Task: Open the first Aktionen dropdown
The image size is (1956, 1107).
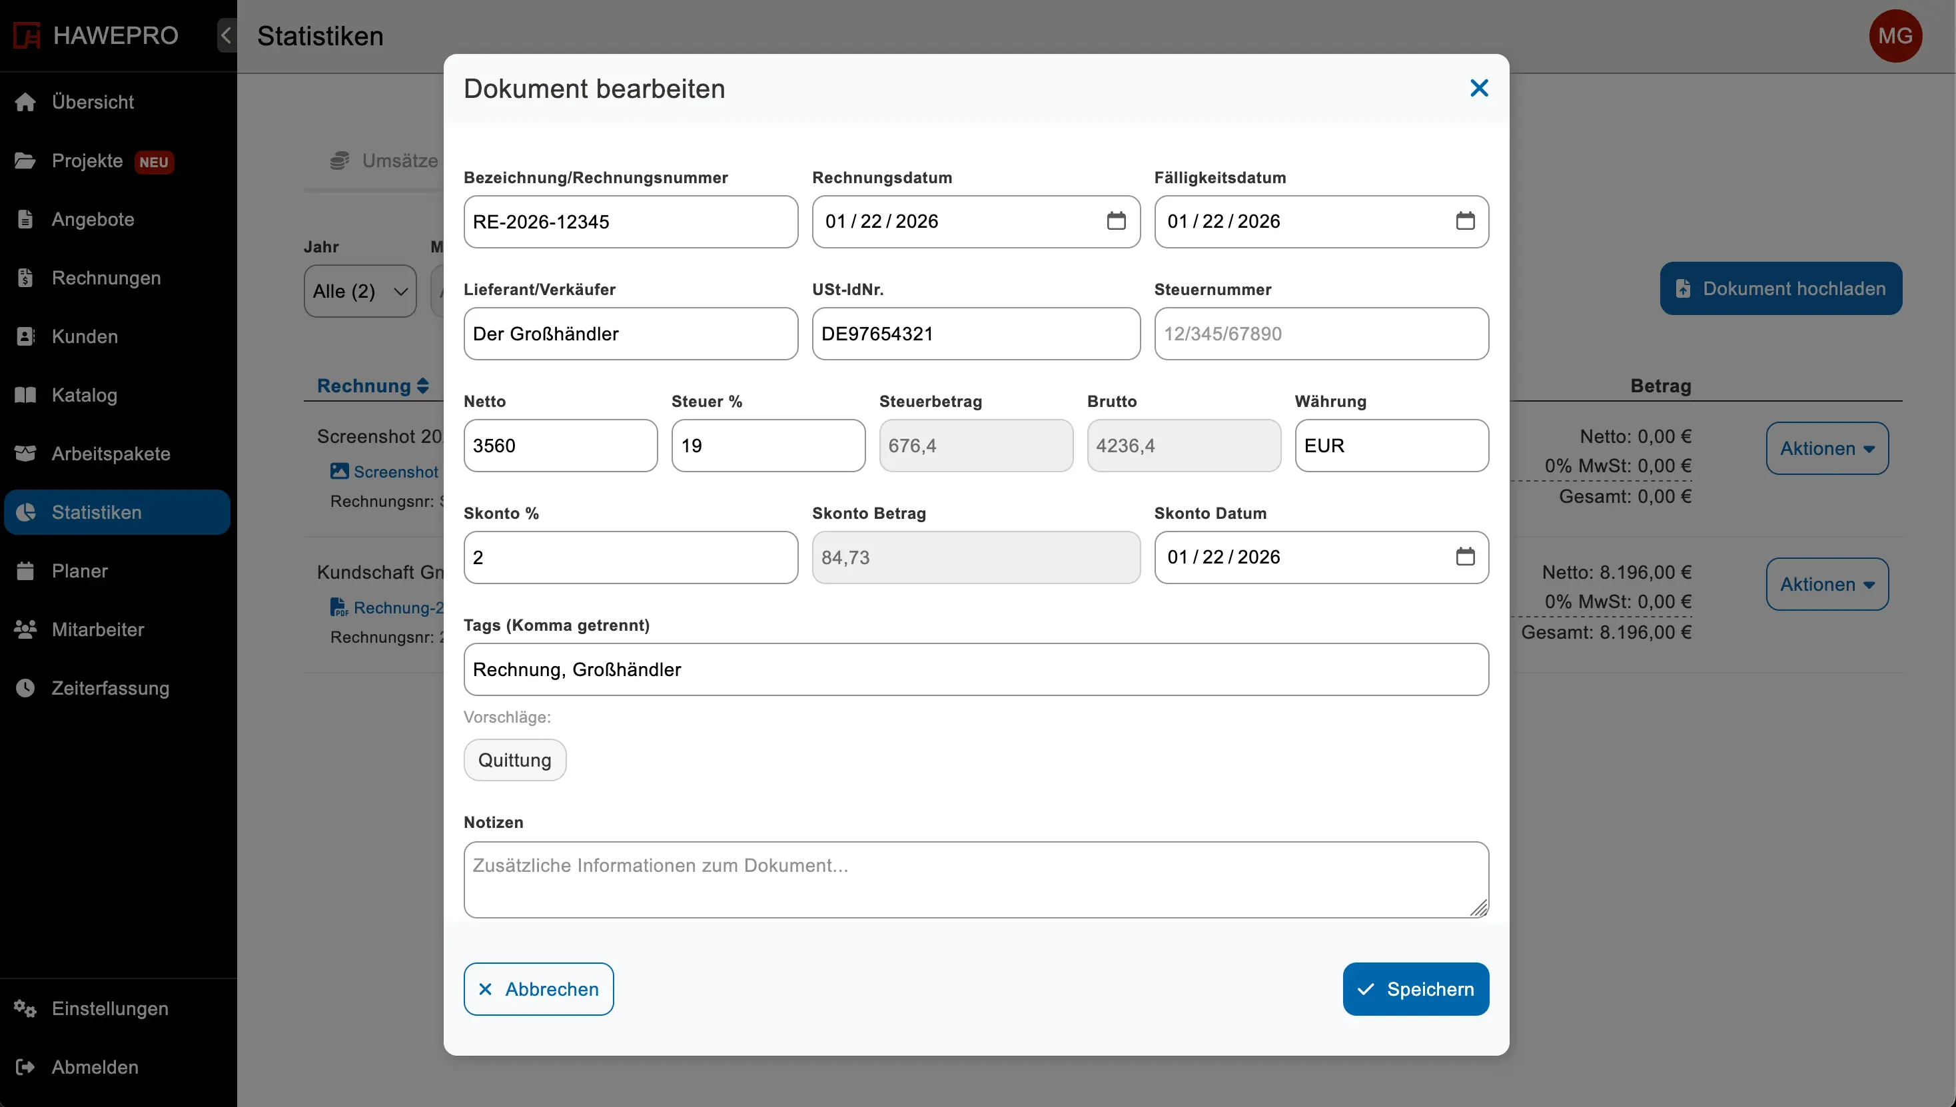Action: tap(1827, 448)
